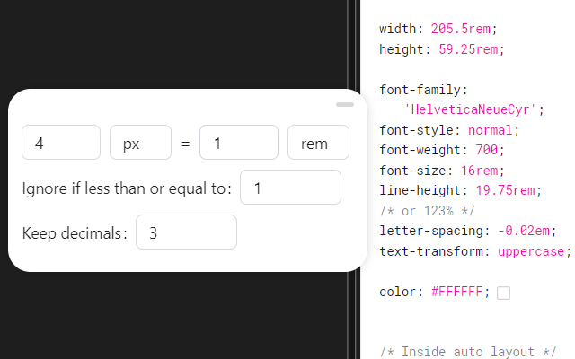Screen dimensions: 575x359
Task: Focus the 'Ignore if less than' input
Action: [x=290, y=188]
